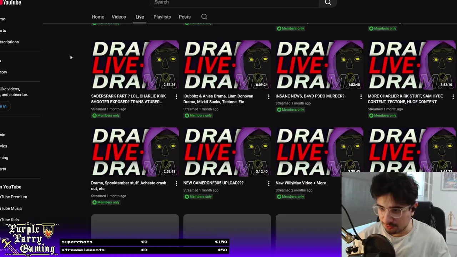Viewport: 457px width, 257px height.
Task: Click Members only badge under WillyMac video
Action: pos(290,197)
